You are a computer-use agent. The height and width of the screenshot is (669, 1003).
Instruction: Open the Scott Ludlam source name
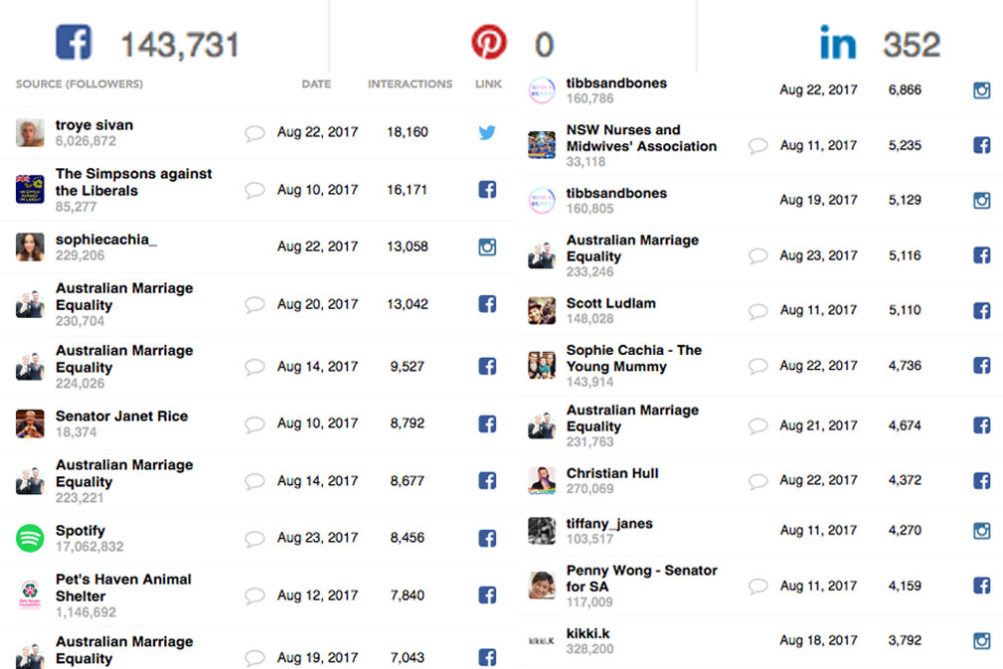tap(611, 303)
